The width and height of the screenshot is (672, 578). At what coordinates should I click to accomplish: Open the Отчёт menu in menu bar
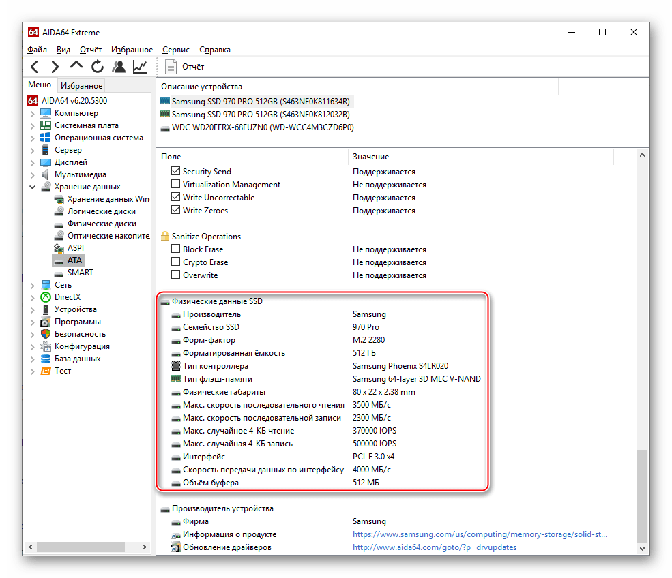(x=91, y=50)
